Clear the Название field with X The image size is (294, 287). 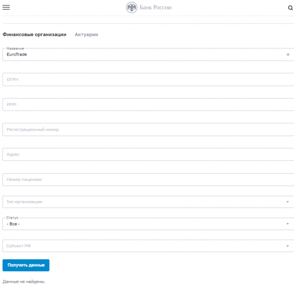point(288,55)
